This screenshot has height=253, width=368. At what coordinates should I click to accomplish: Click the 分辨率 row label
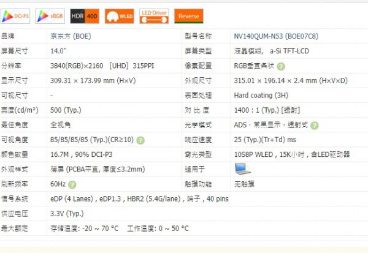coord(11,66)
